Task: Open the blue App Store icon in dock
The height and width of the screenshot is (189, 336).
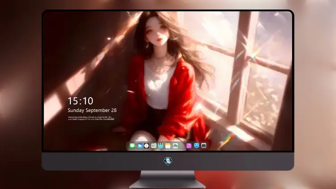Action: (x=197, y=146)
